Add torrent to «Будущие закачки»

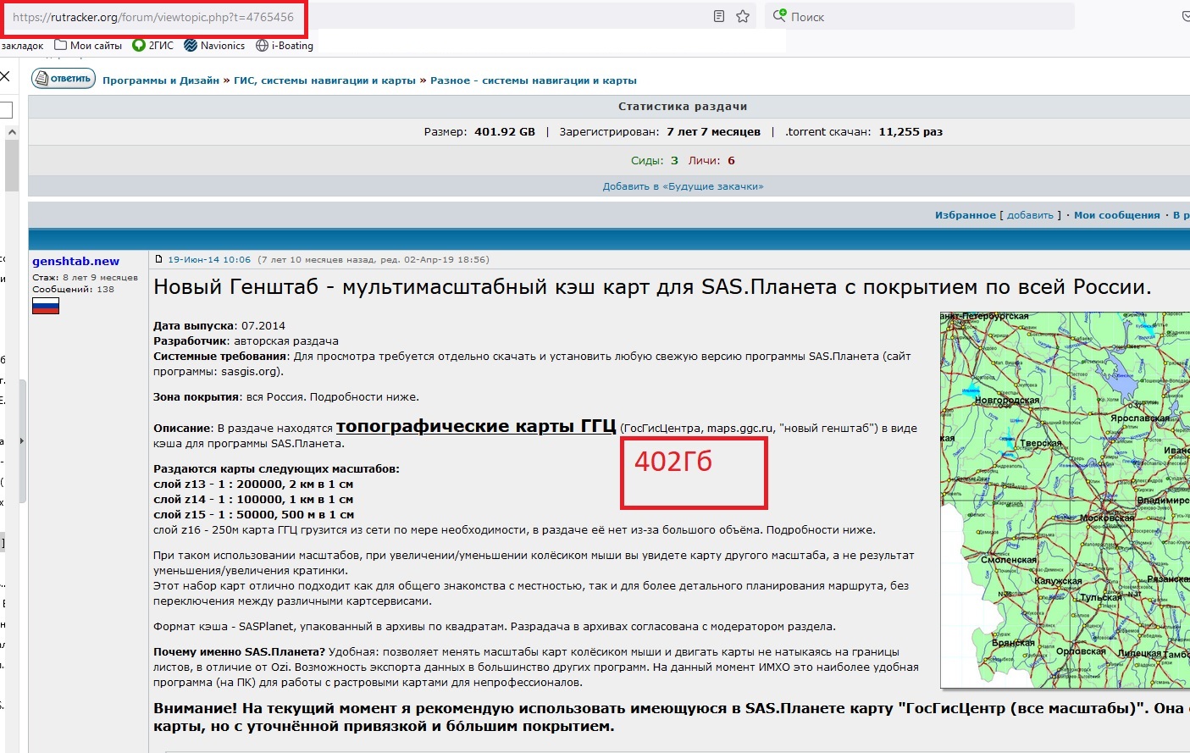[683, 186]
